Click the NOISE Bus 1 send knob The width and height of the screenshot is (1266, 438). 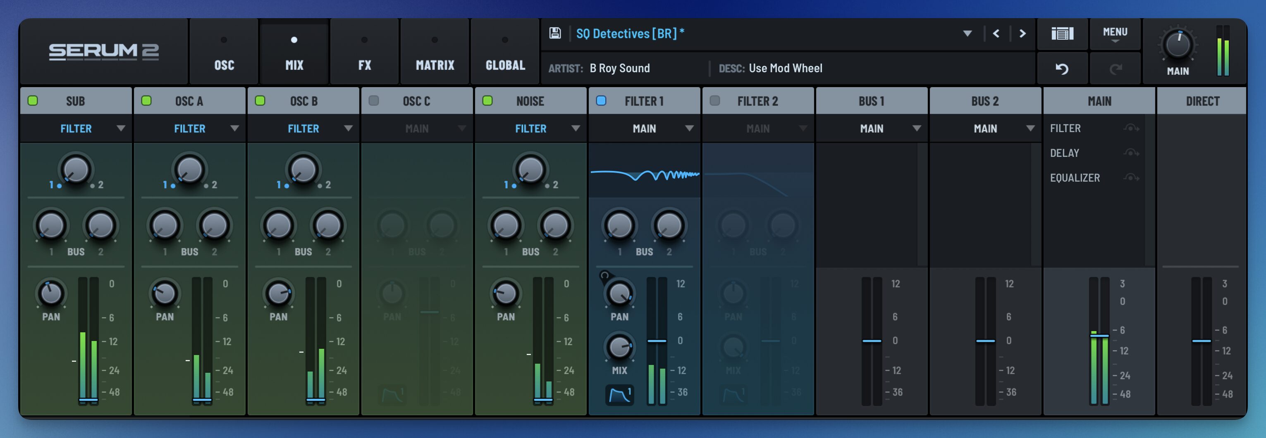click(506, 226)
